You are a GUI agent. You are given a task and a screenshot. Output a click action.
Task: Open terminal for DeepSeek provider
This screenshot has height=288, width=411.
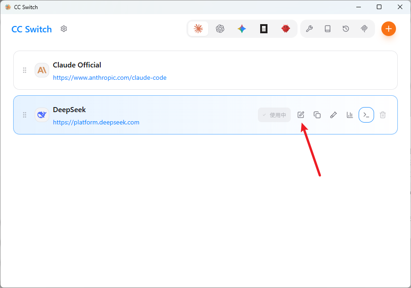pos(366,115)
